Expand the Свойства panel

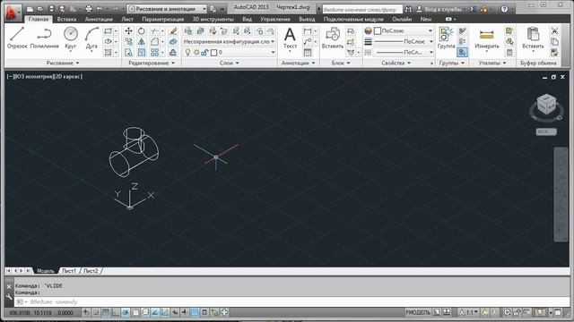tap(396, 64)
